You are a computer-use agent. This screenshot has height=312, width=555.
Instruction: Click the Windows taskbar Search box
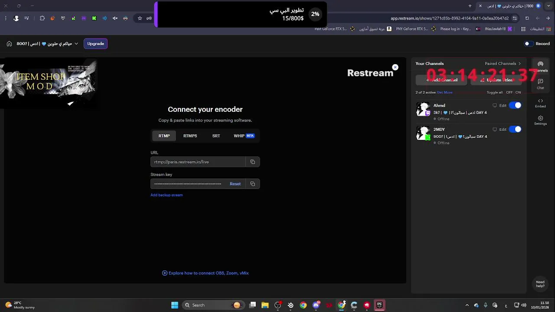tap(213, 305)
